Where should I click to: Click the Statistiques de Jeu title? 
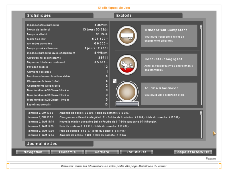coord(114,8)
